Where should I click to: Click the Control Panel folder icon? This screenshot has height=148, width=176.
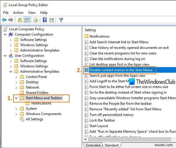tap(22, 77)
